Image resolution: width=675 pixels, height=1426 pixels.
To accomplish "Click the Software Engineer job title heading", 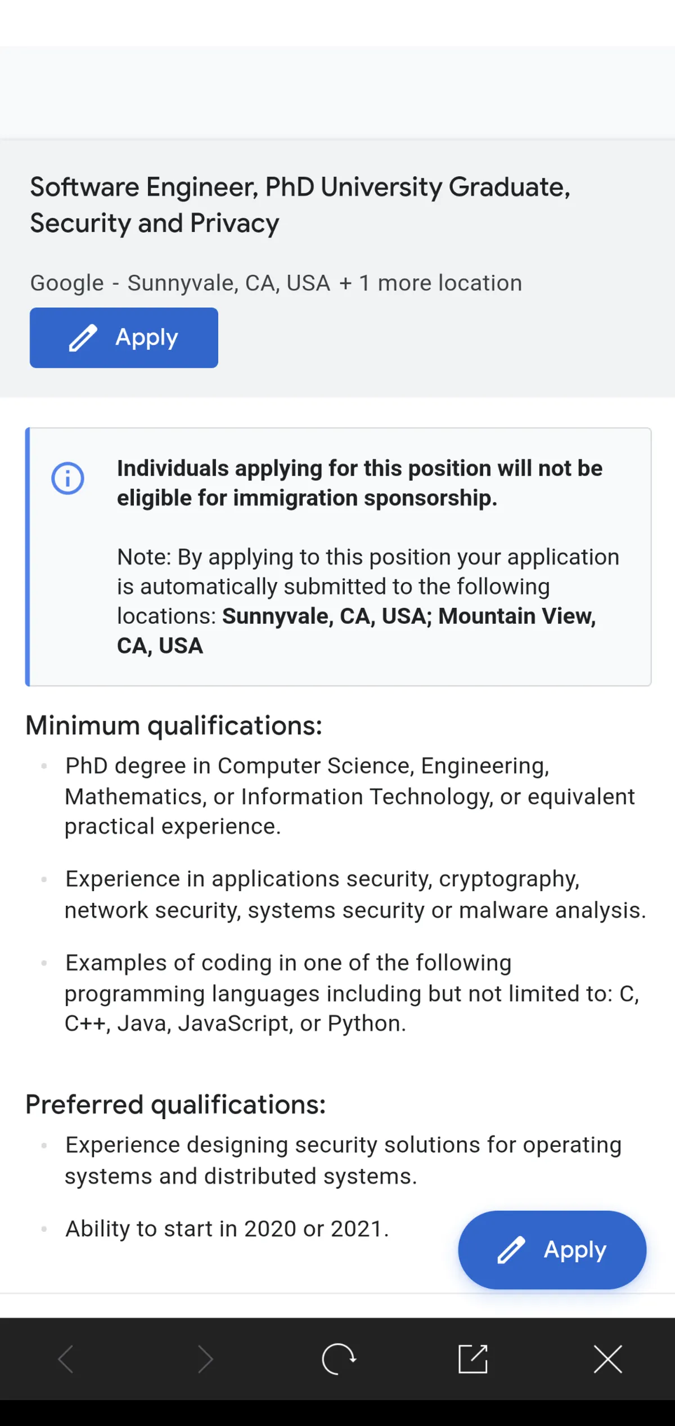I will point(300,205).
